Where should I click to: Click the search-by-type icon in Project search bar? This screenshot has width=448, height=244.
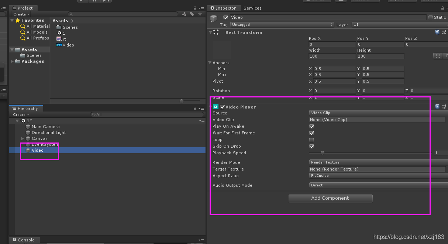pyautogui.click(x=184, y=13)
